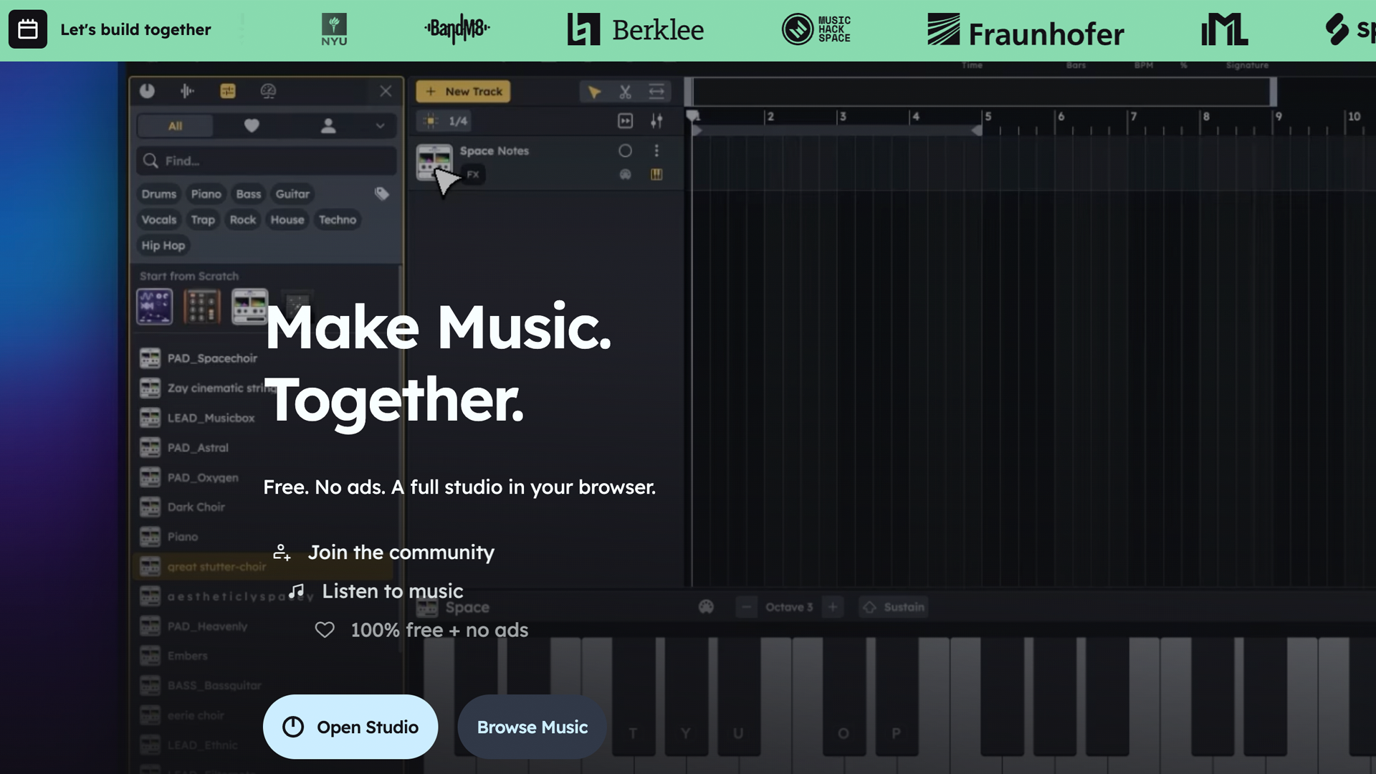The width and height of the screenshot is (1376, 774).
Task: Filter by the House tag
Action: (x=287, y=219)
